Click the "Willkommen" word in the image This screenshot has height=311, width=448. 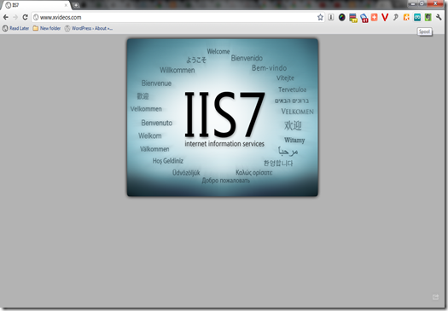tap(177, 70)
